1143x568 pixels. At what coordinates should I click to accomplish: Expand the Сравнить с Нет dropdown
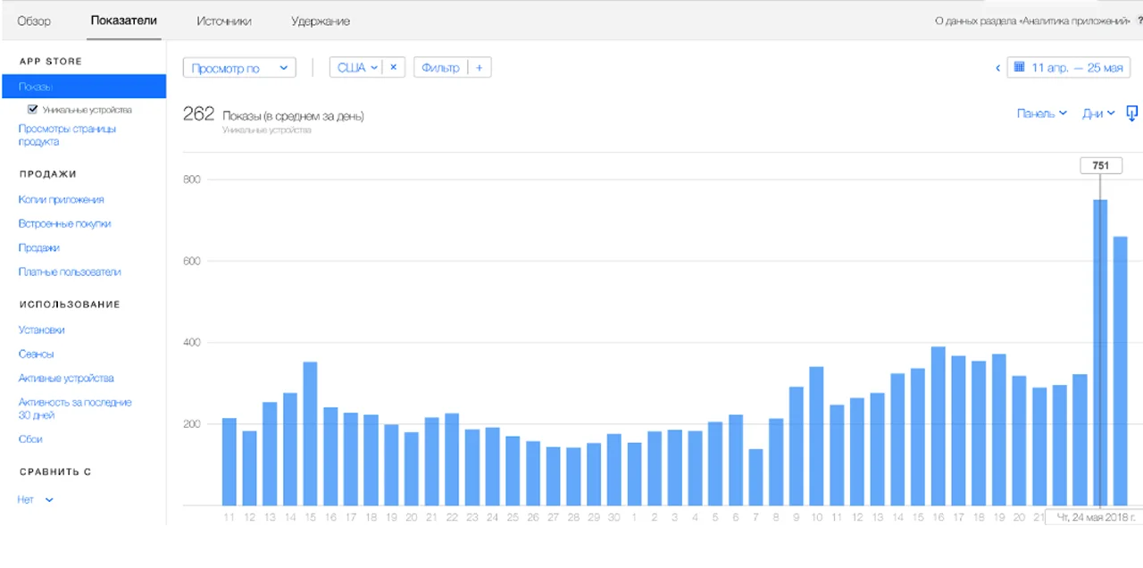pyautogui.click(x=36, y=500)
